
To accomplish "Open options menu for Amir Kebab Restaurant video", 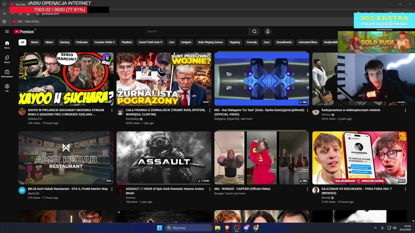I will [x=112, y=189].
